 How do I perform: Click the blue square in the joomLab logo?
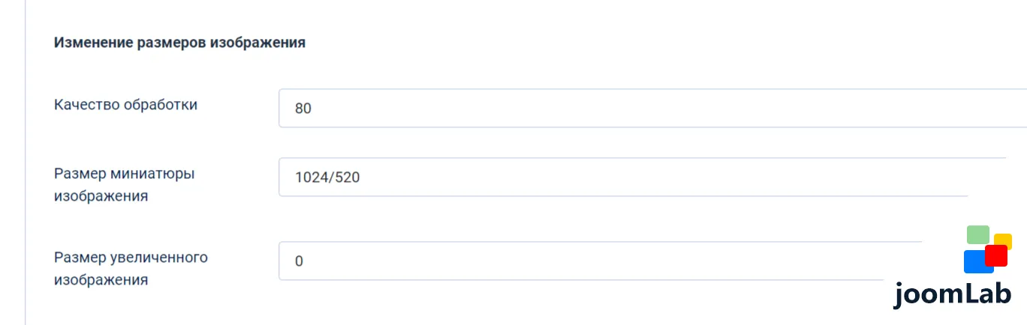click(977, 262)
